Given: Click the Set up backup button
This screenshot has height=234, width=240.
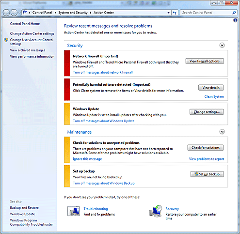Looking at the screenshot, I should [x=207, y=174].
